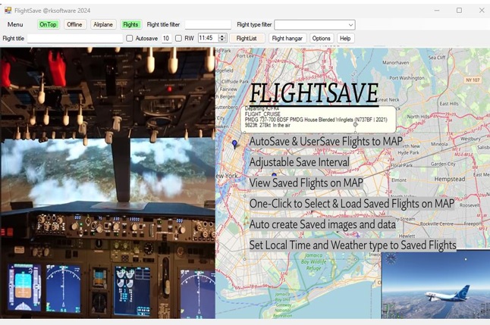Toggle the Flights button
This screenshot has height=325, width=490.
pyautogui.click(x=130, y=24)
